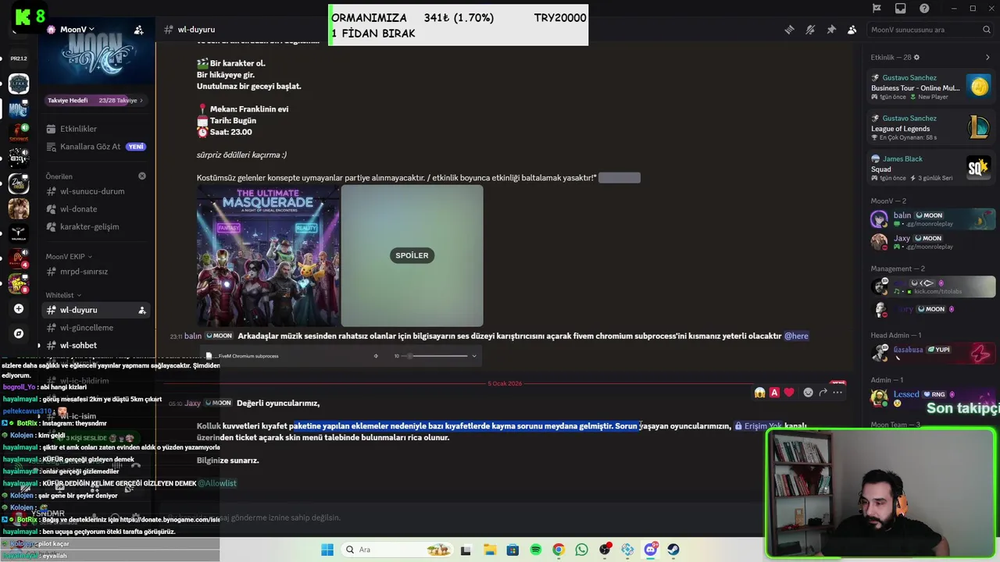Select member Lessed under Admin

click(931, 398)
